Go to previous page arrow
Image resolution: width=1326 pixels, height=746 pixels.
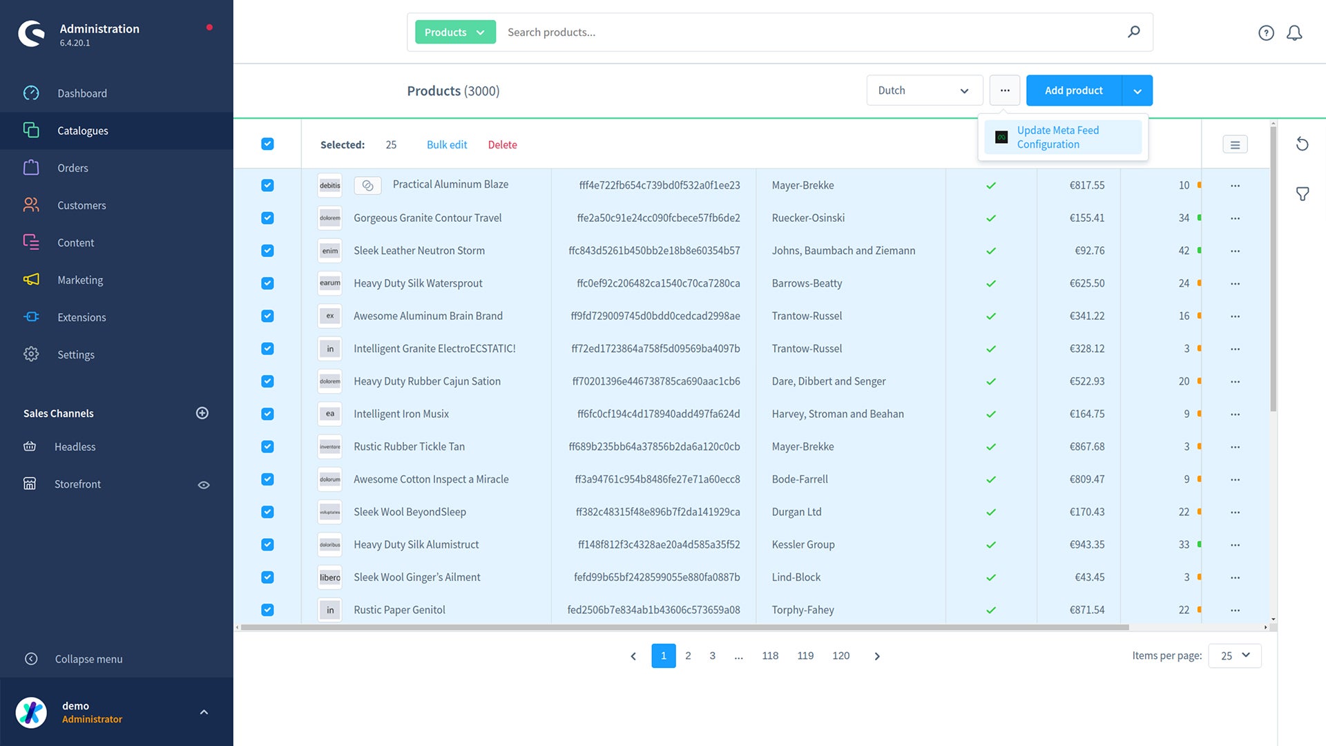click(x=633, y=656)
